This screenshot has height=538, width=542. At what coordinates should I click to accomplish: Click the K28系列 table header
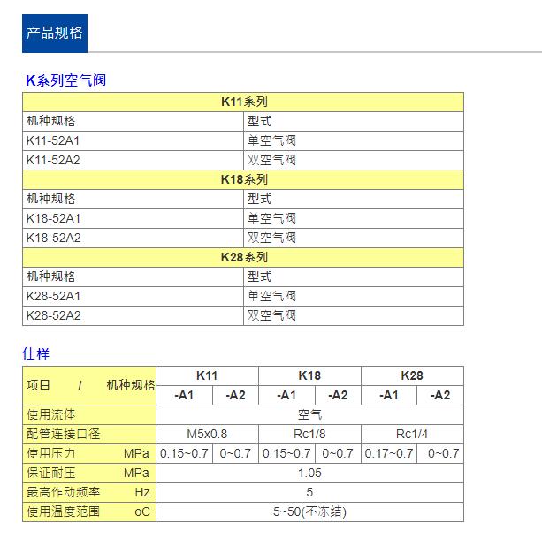[243, 257]
